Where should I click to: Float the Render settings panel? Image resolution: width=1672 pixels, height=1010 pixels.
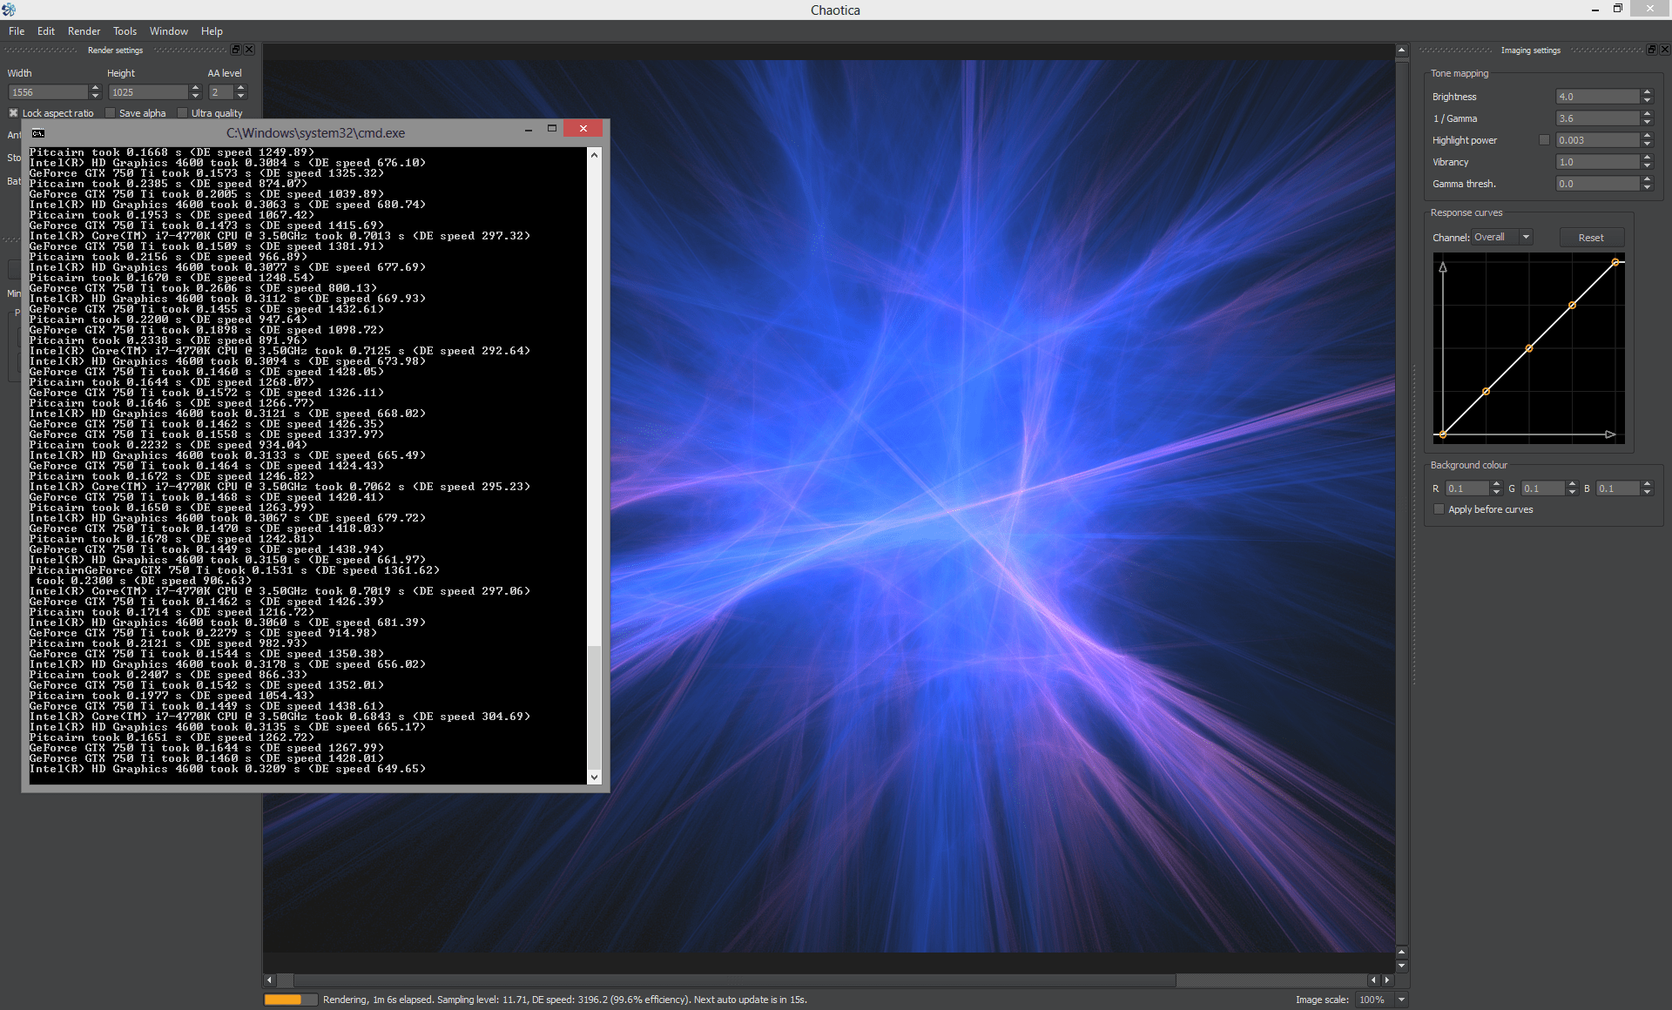pos(235,50)
